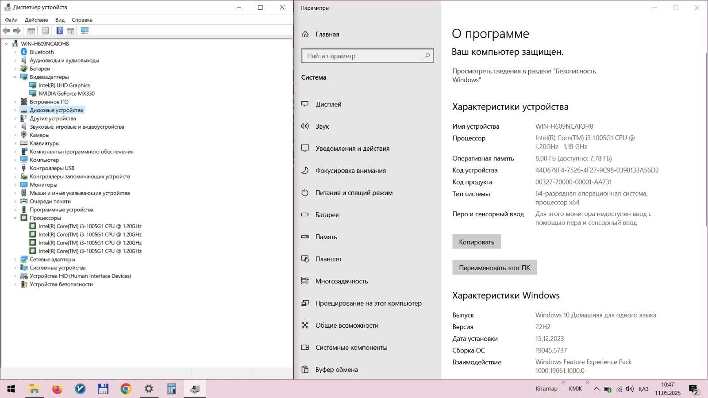The width and height of the screenshot is (708, 398).
Task: Click the Windows Start button
Action: click(x=11, y=389)
